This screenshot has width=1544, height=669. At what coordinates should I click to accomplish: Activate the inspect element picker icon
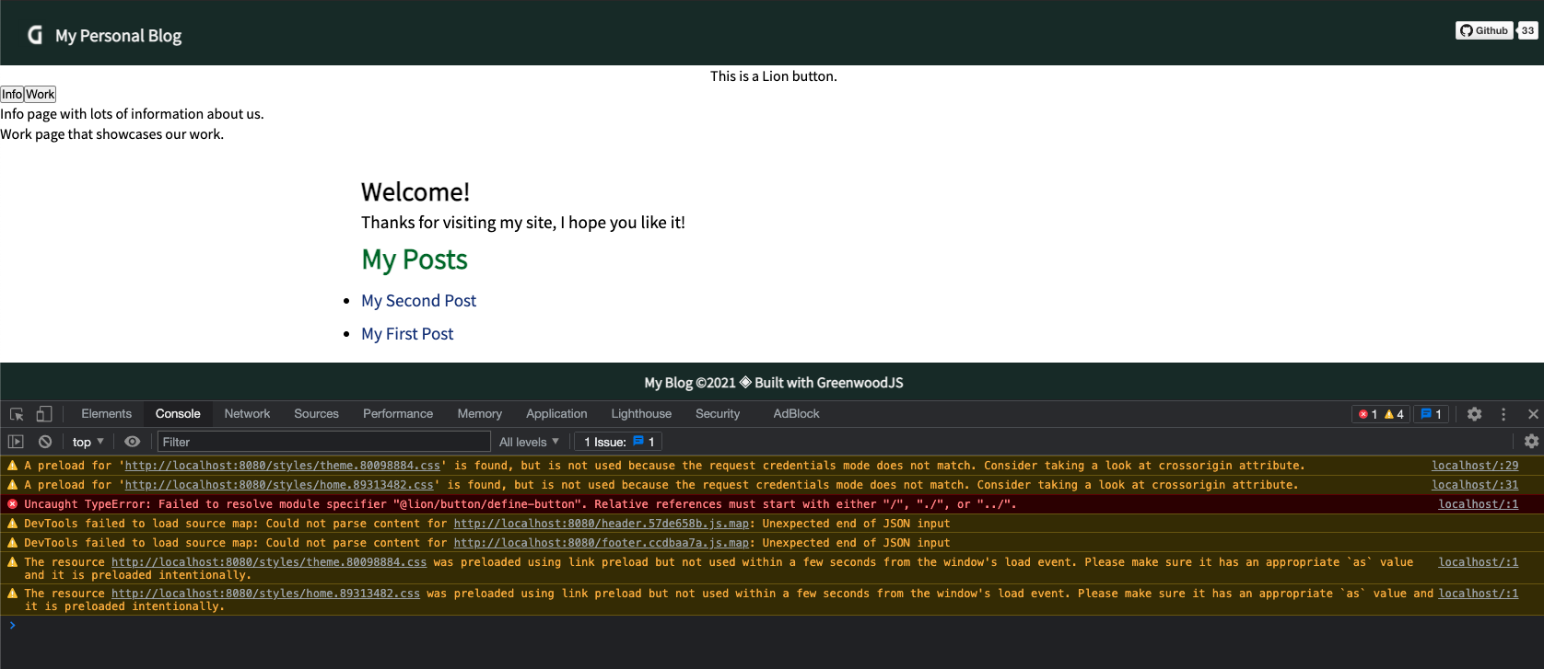pyautogui.click(x=17, y=414)
